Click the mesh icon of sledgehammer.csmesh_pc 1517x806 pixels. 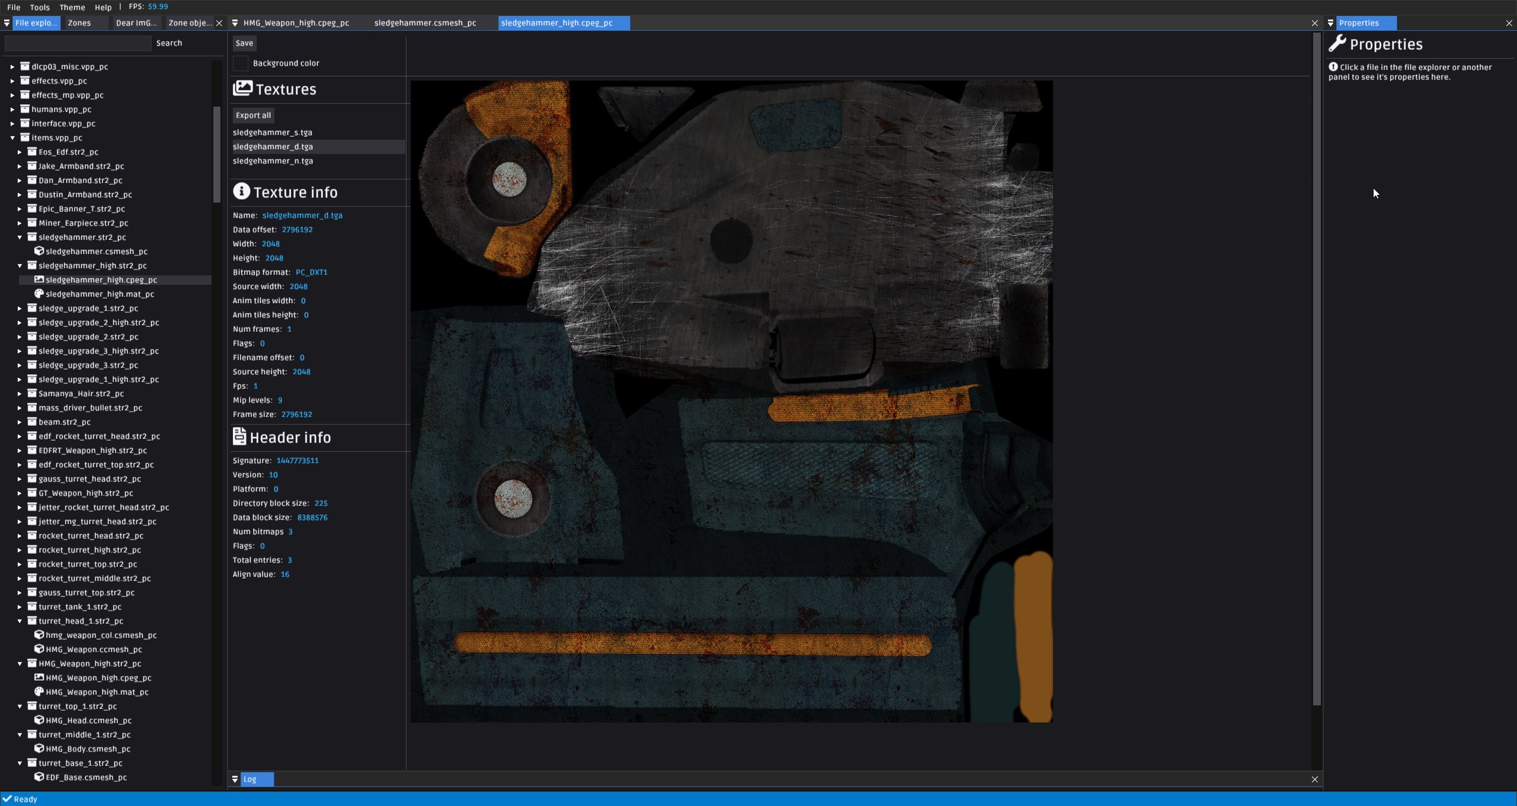tap(39, 251)
